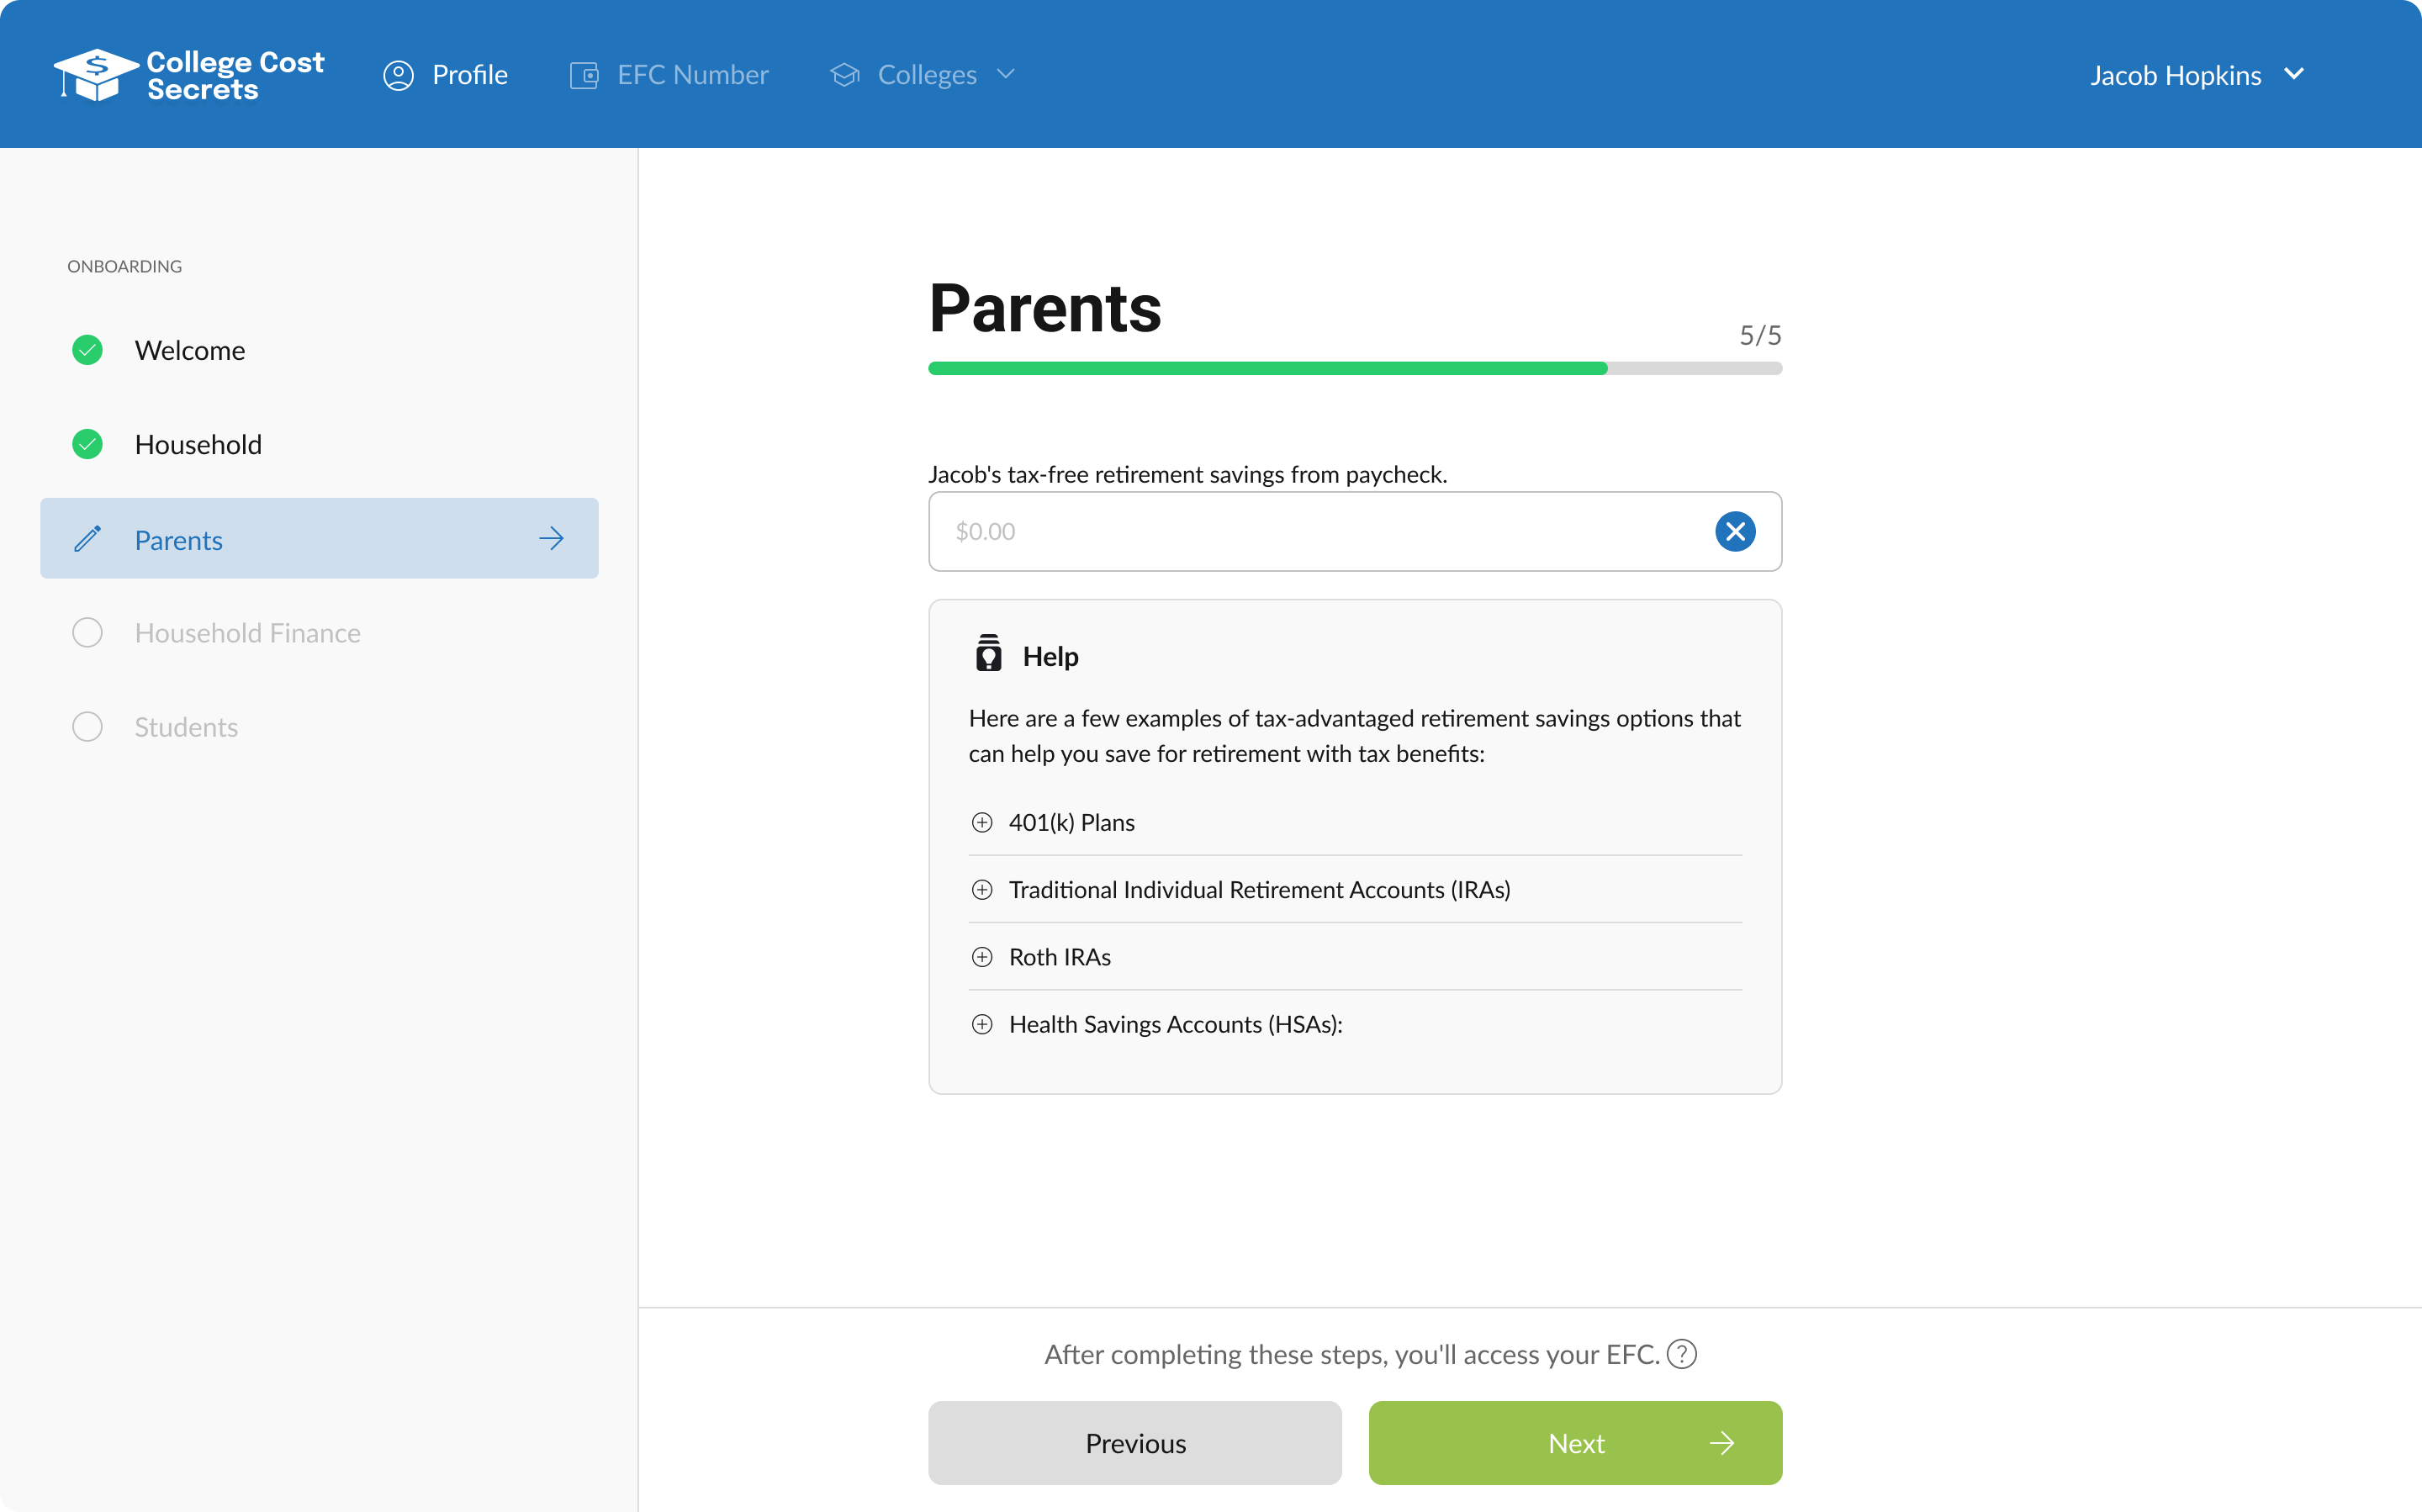Select Household from the onboarding sidebar
This screenshot has height=1512, width=2422.
point(198,443)
